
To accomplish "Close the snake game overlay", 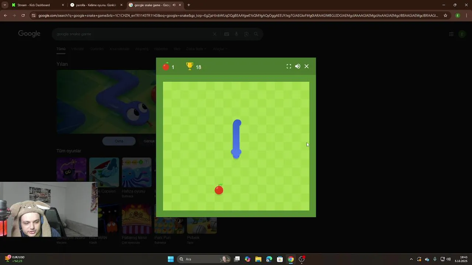I will click(306, 66).
